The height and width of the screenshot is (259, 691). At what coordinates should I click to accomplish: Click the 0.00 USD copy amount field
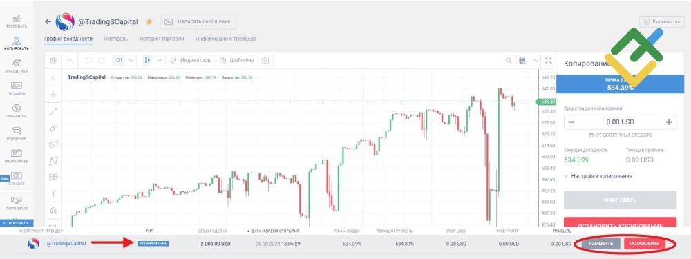click(620, 122)
